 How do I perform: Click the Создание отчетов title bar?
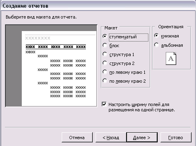point(98,6)
